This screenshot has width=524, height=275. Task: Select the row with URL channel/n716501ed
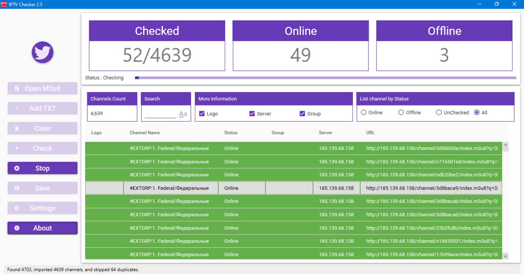click(294, 162)
